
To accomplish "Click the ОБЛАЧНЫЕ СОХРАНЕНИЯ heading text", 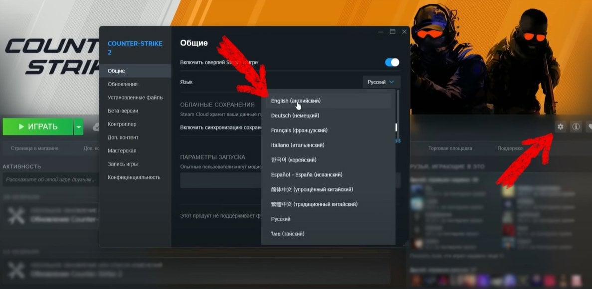I will point(217,105).
